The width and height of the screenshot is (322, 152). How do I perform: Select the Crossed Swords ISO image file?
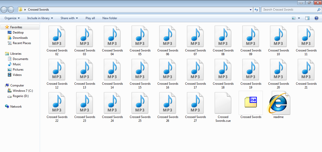tap(251, 103)
